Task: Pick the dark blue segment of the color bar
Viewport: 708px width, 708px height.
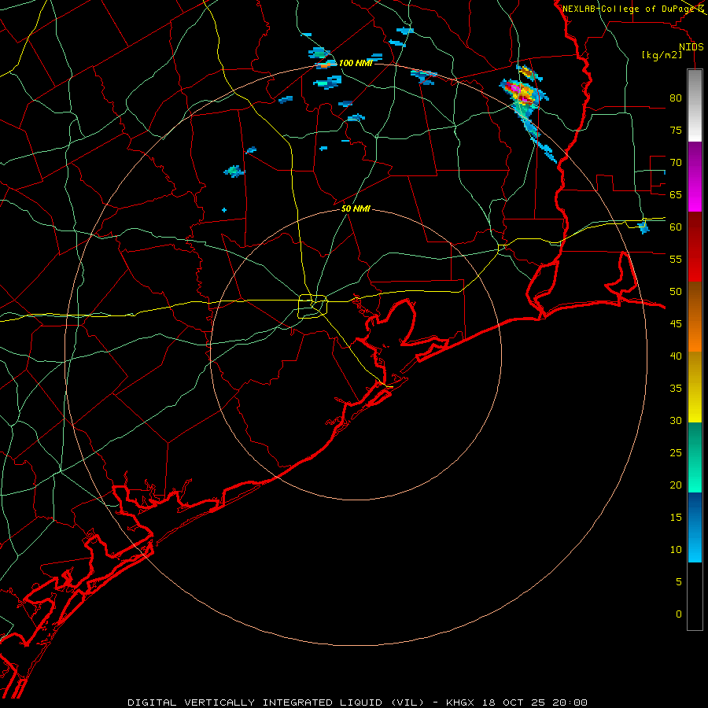Action: [695, 509]
